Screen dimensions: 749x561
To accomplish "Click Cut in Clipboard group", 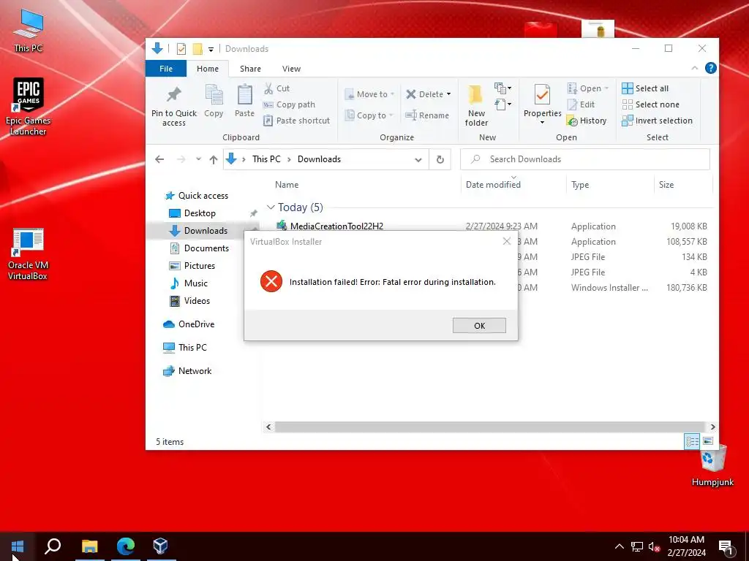I will click(276, 88).
